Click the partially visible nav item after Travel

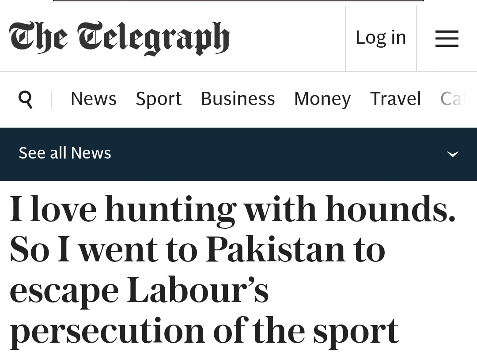453,98
